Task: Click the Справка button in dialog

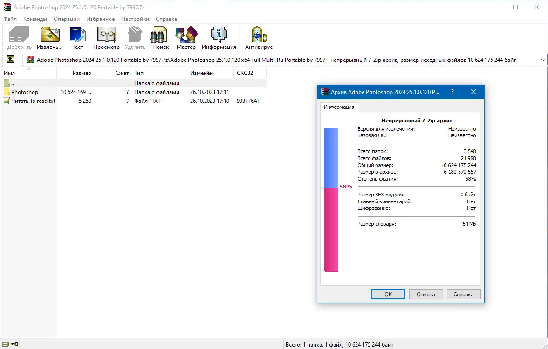Action: click(463, 294)
